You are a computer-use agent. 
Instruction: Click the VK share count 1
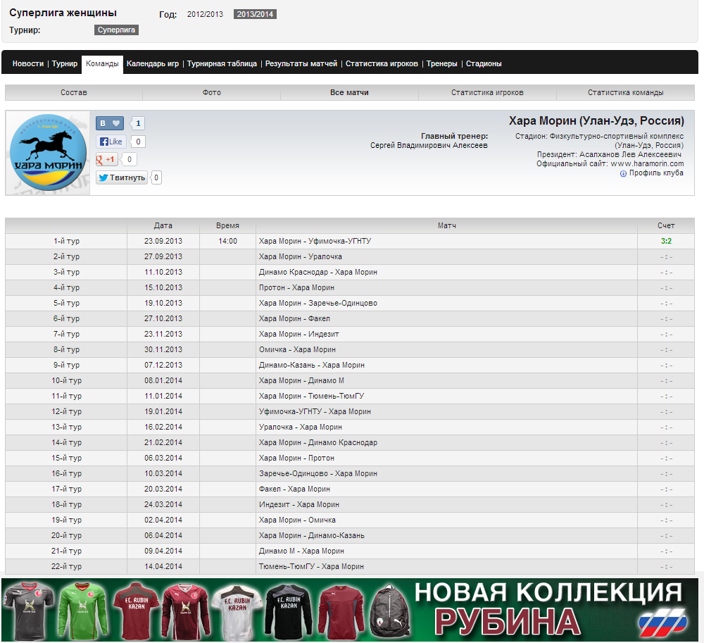[138, 123]
